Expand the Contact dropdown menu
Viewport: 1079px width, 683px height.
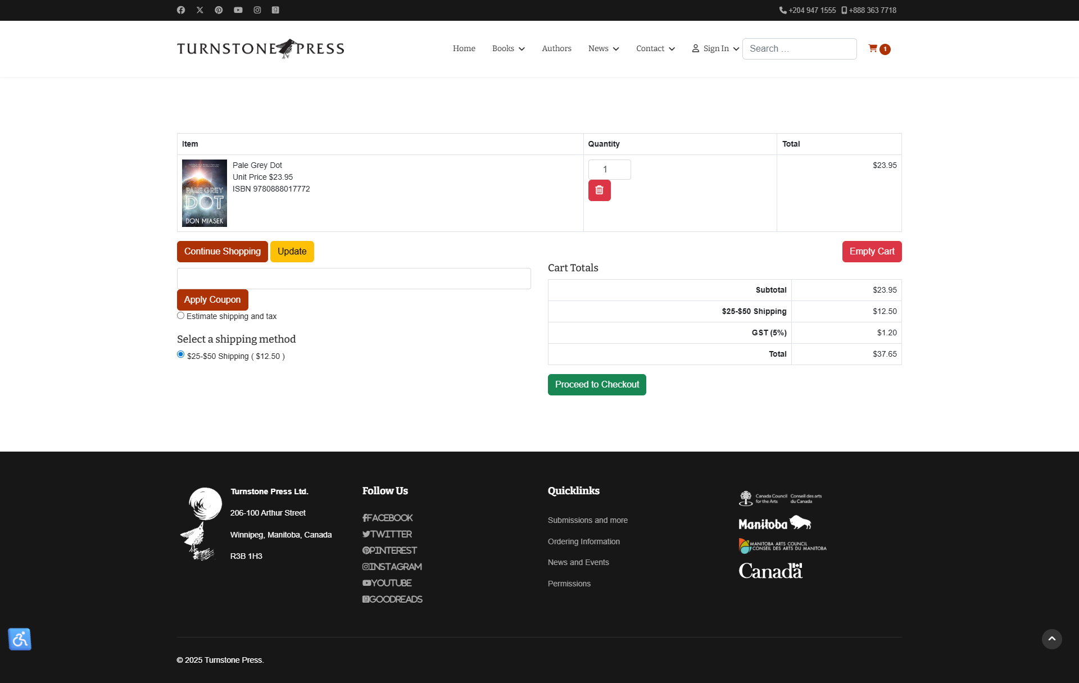point(655,49)
